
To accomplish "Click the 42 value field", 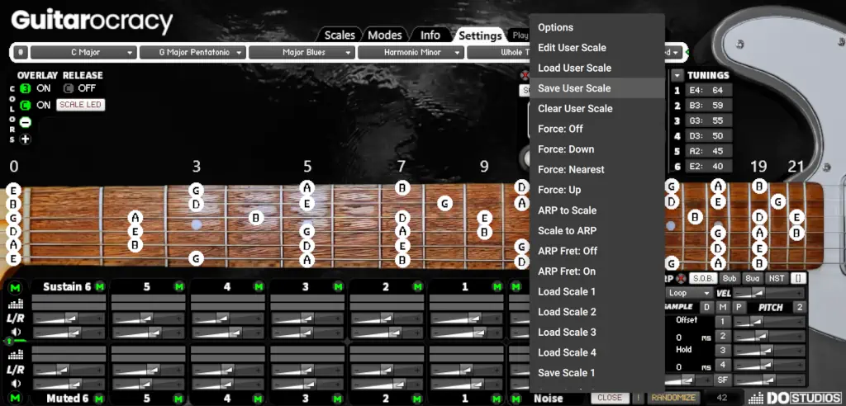I will point(721,398).
